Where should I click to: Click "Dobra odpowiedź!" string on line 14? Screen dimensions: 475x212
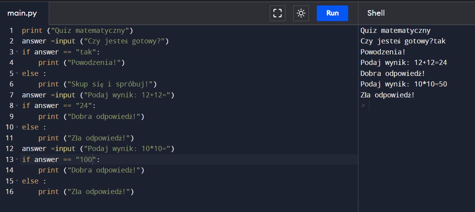pyautogui.click(x=104, y=170)
